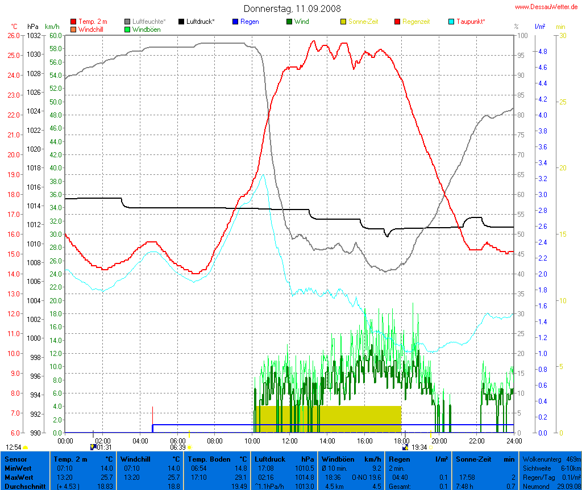This screenshot has width=582, height=490.
Task: Click the yellow Sonne-Zeit legend square
Action: pyautogui.click(x=343, y=22)
